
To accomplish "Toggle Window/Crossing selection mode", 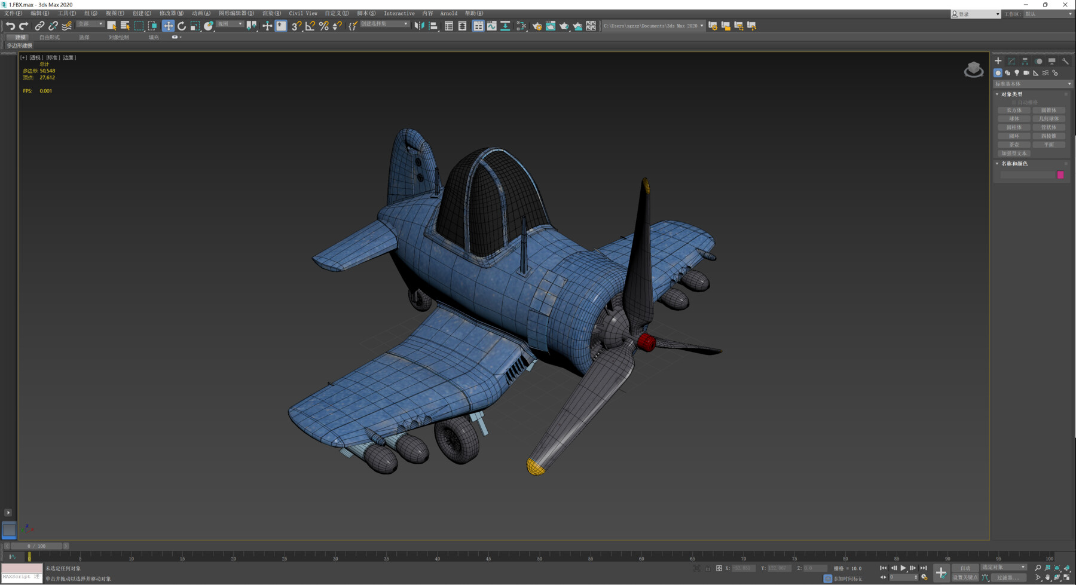I will click(x=152, y=26).
